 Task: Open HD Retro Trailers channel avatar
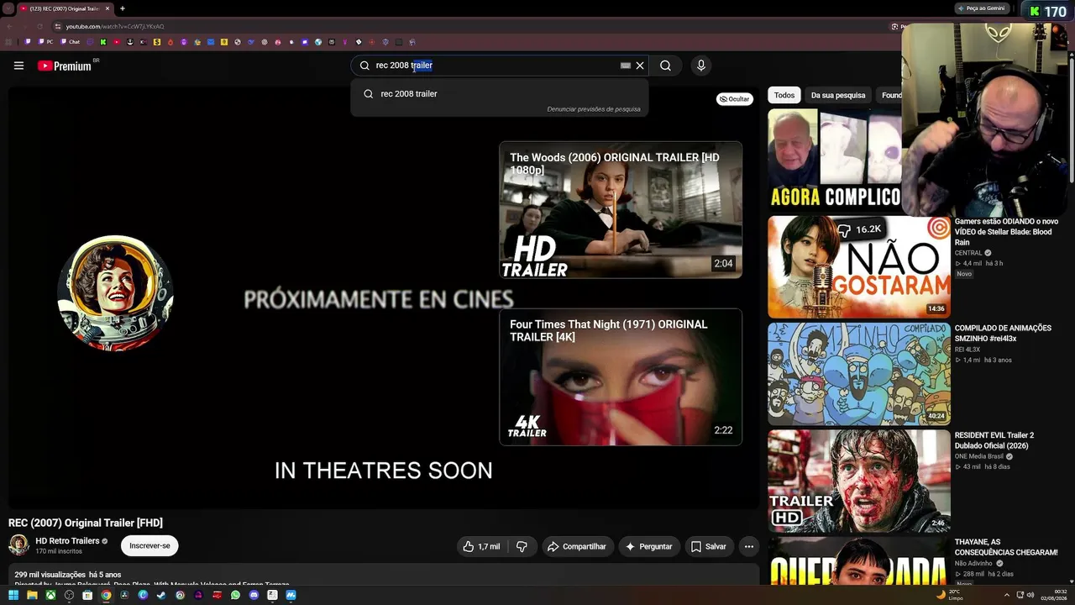[x=18, y=545]
